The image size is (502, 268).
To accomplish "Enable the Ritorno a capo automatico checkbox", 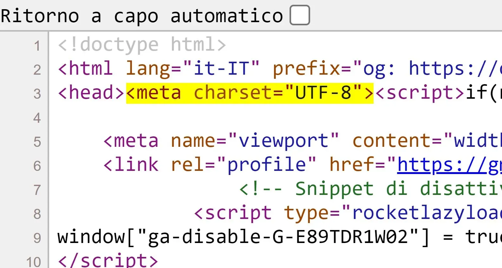I will click(300, 15).
